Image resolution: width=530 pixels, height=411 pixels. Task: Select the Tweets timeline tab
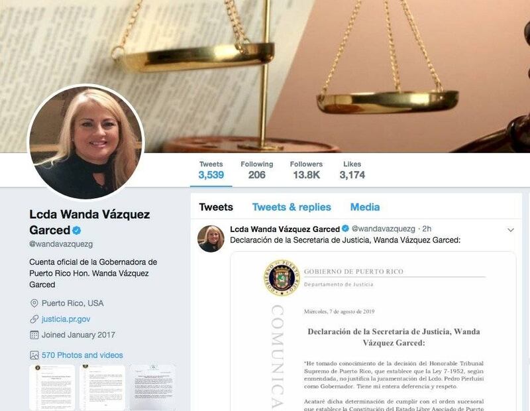[x=216, y=207]
